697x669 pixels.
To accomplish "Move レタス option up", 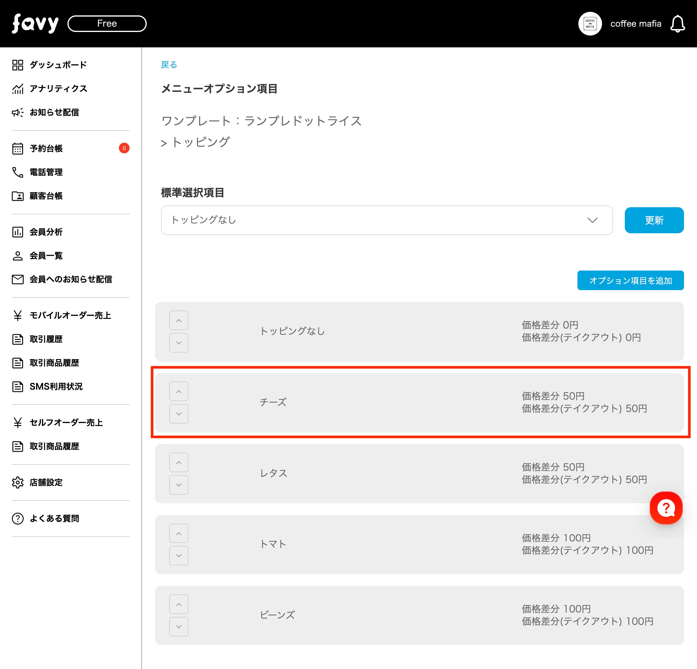I will point(178,463).
